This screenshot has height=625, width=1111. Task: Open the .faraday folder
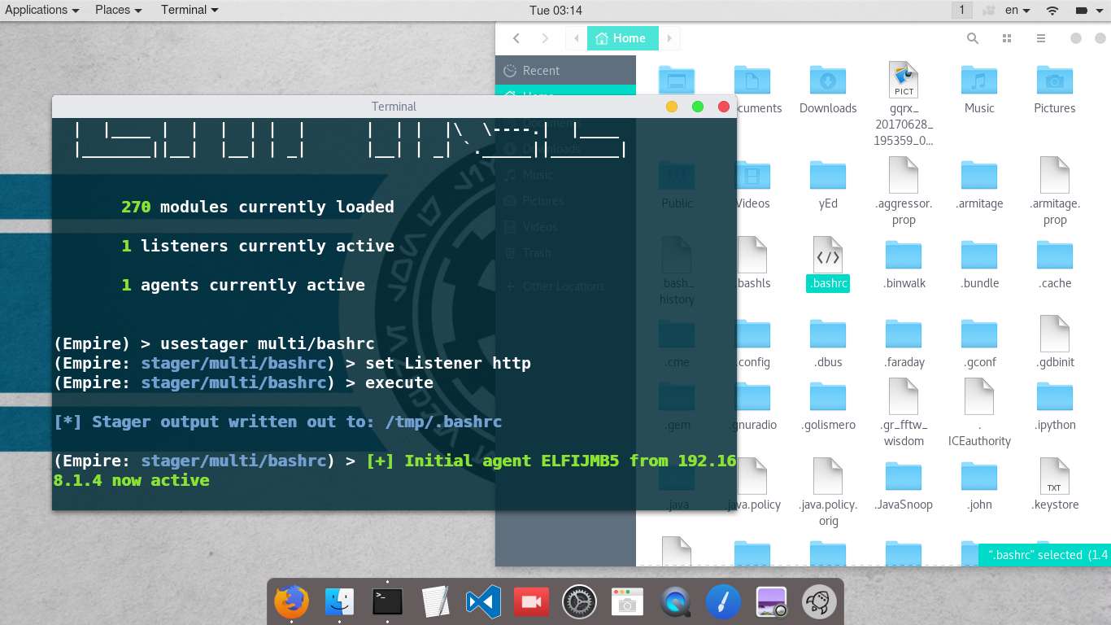pos(904,334)
